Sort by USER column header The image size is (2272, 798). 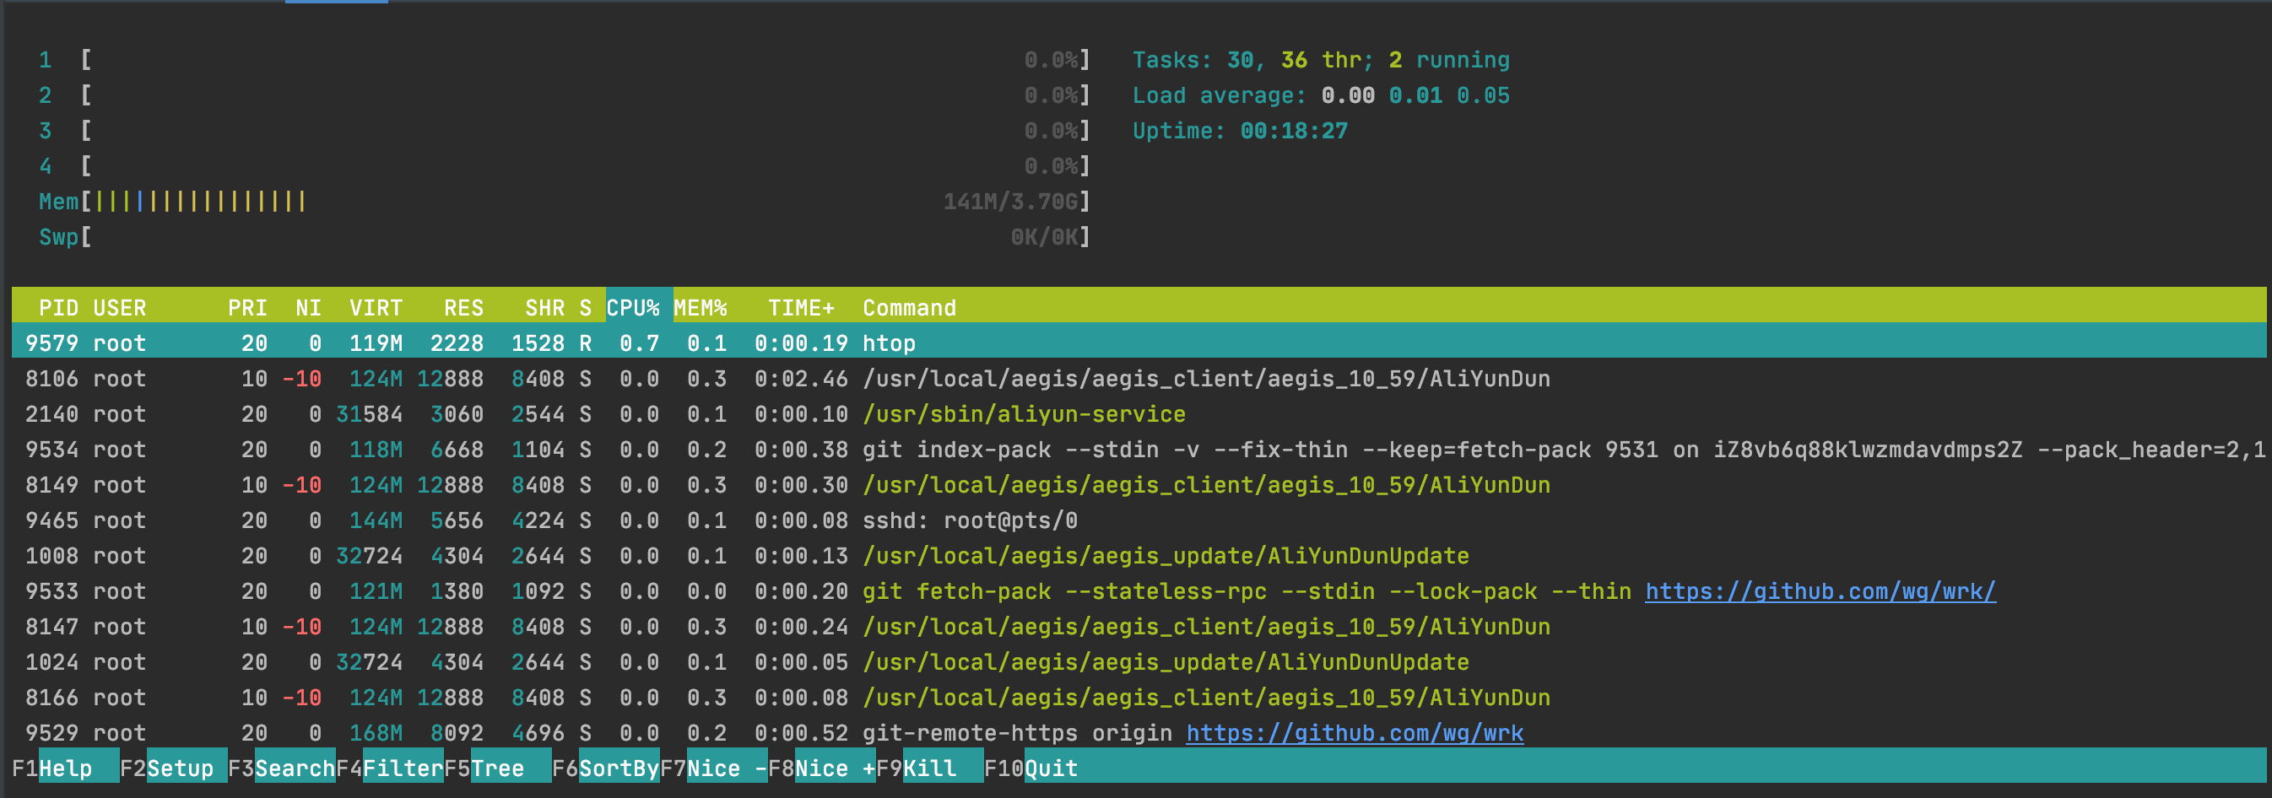tap(120, 308)
